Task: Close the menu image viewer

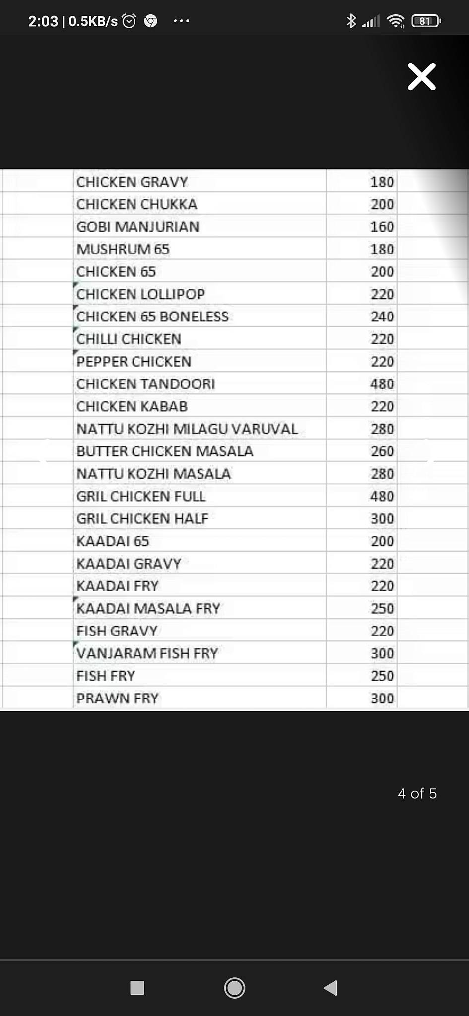Action: pyautogui.click(x=421, y=77)
